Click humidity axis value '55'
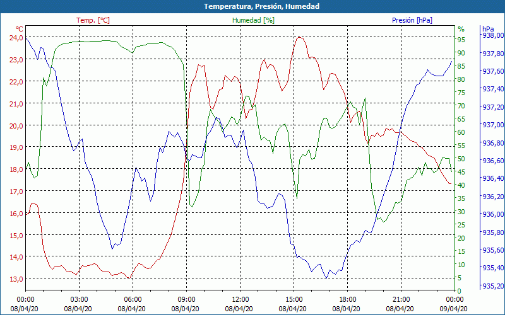Screen dimensions: 505x315 (x=461, y=146)
